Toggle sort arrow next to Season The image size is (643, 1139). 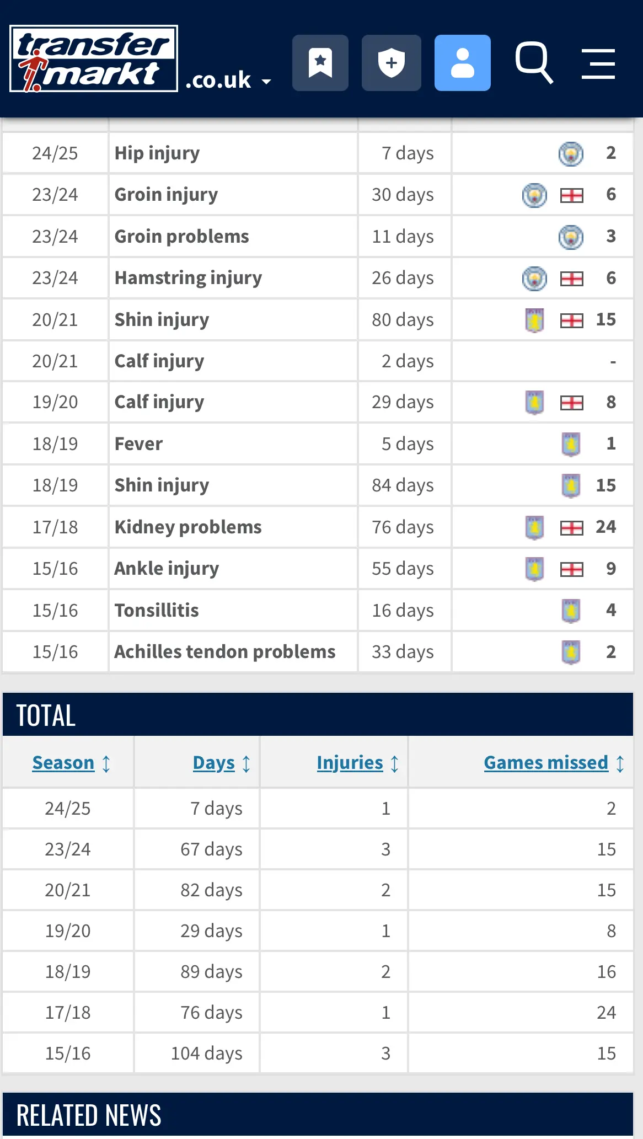(106, 764)
